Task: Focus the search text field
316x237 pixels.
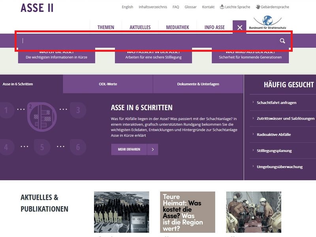Action: click(148, 41)
